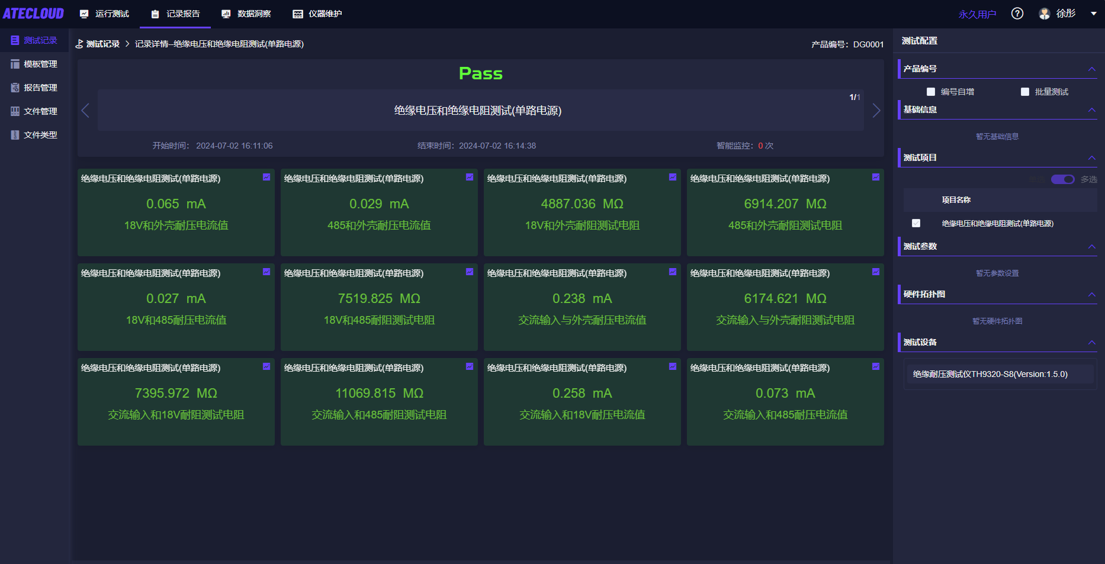The height and width of the screenshot is (564, 1105).
Task: Go back to 测试记录 via breadcrumb
Action: click(103, 44)
